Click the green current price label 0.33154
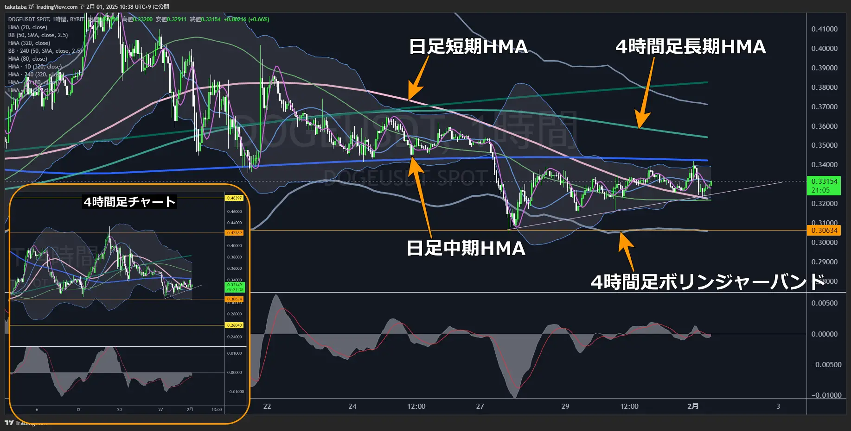This screenshot has height=431, width=851. pos(825,181)
